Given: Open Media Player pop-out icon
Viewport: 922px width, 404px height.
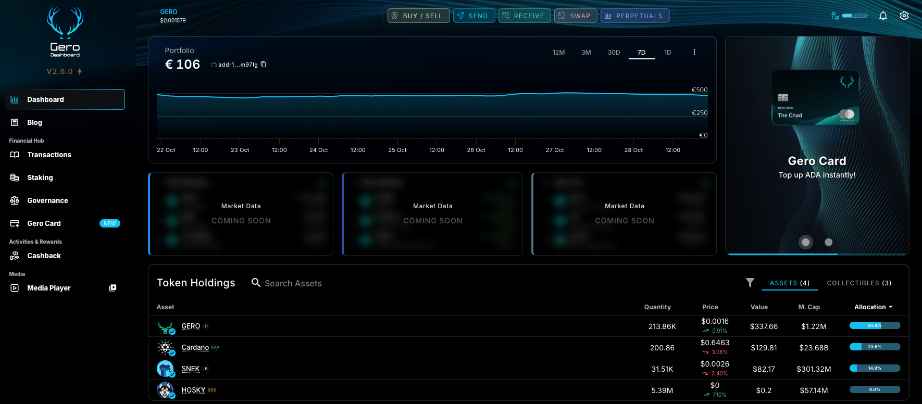Looking at the screenshot, I should (113, 288).
